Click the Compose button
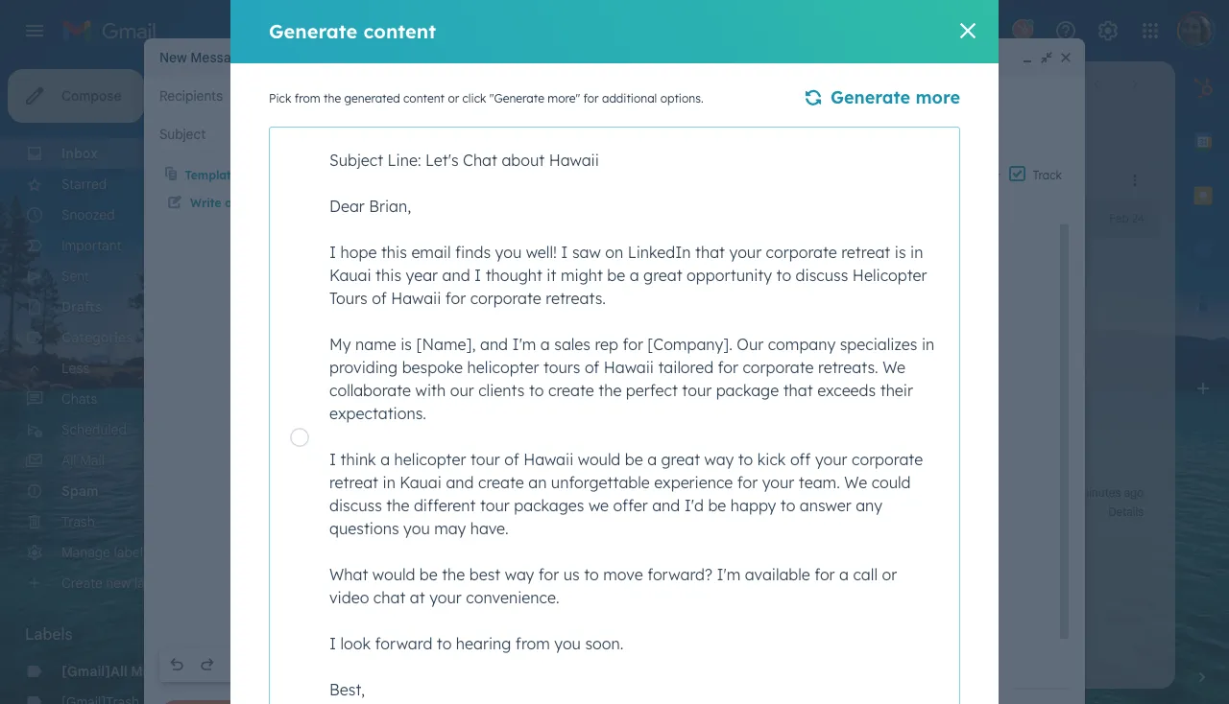1229x704 pixels. click(x=76, y=96)
